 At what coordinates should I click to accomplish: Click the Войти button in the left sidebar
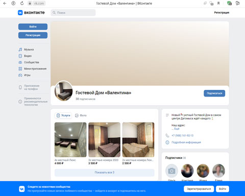tap(33, 27)
